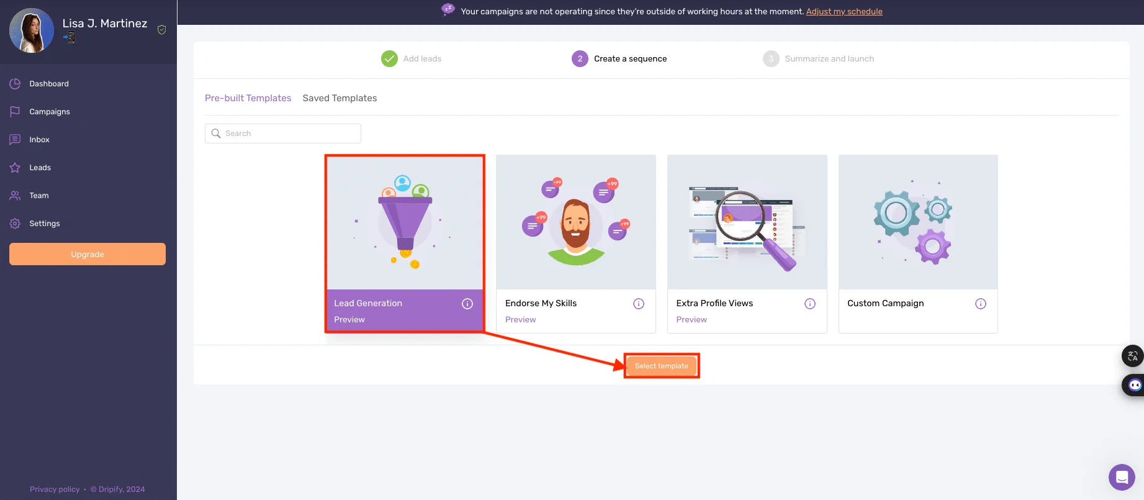1144x500 pixels.
Task: Show info for Lead Generation template
Action: point(467,304)
